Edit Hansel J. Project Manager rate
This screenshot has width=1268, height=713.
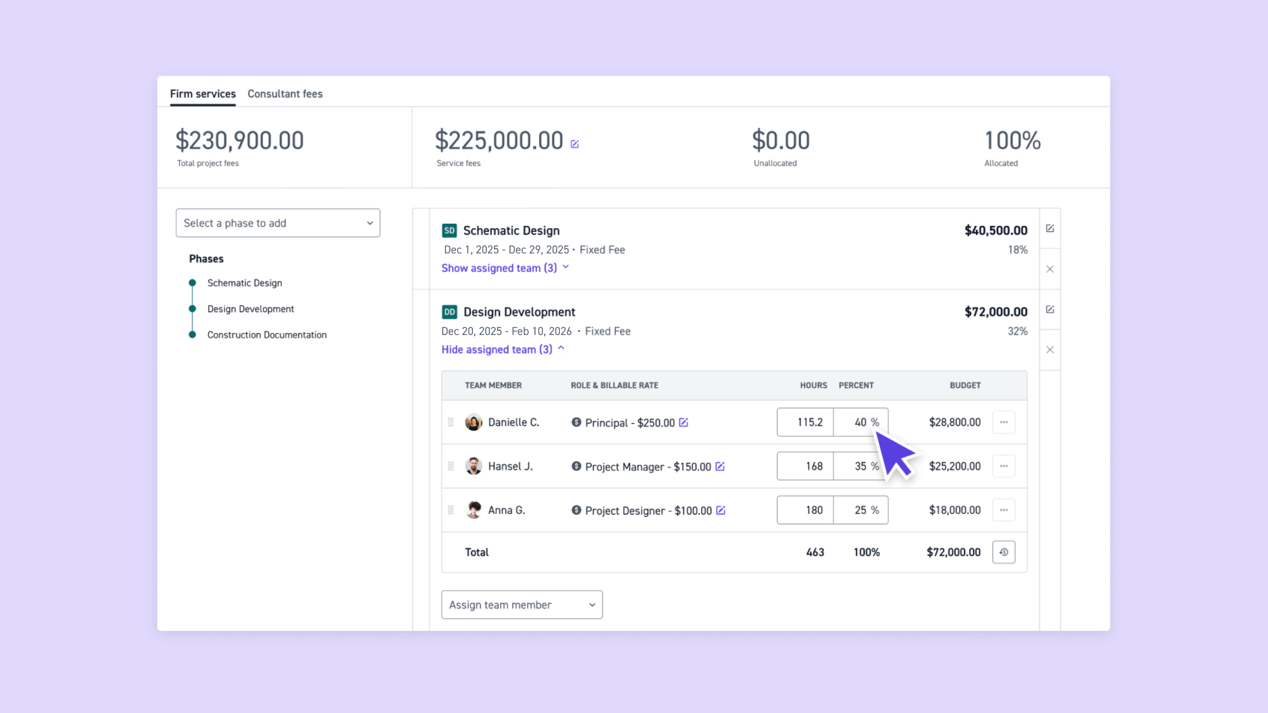(720, 466)
